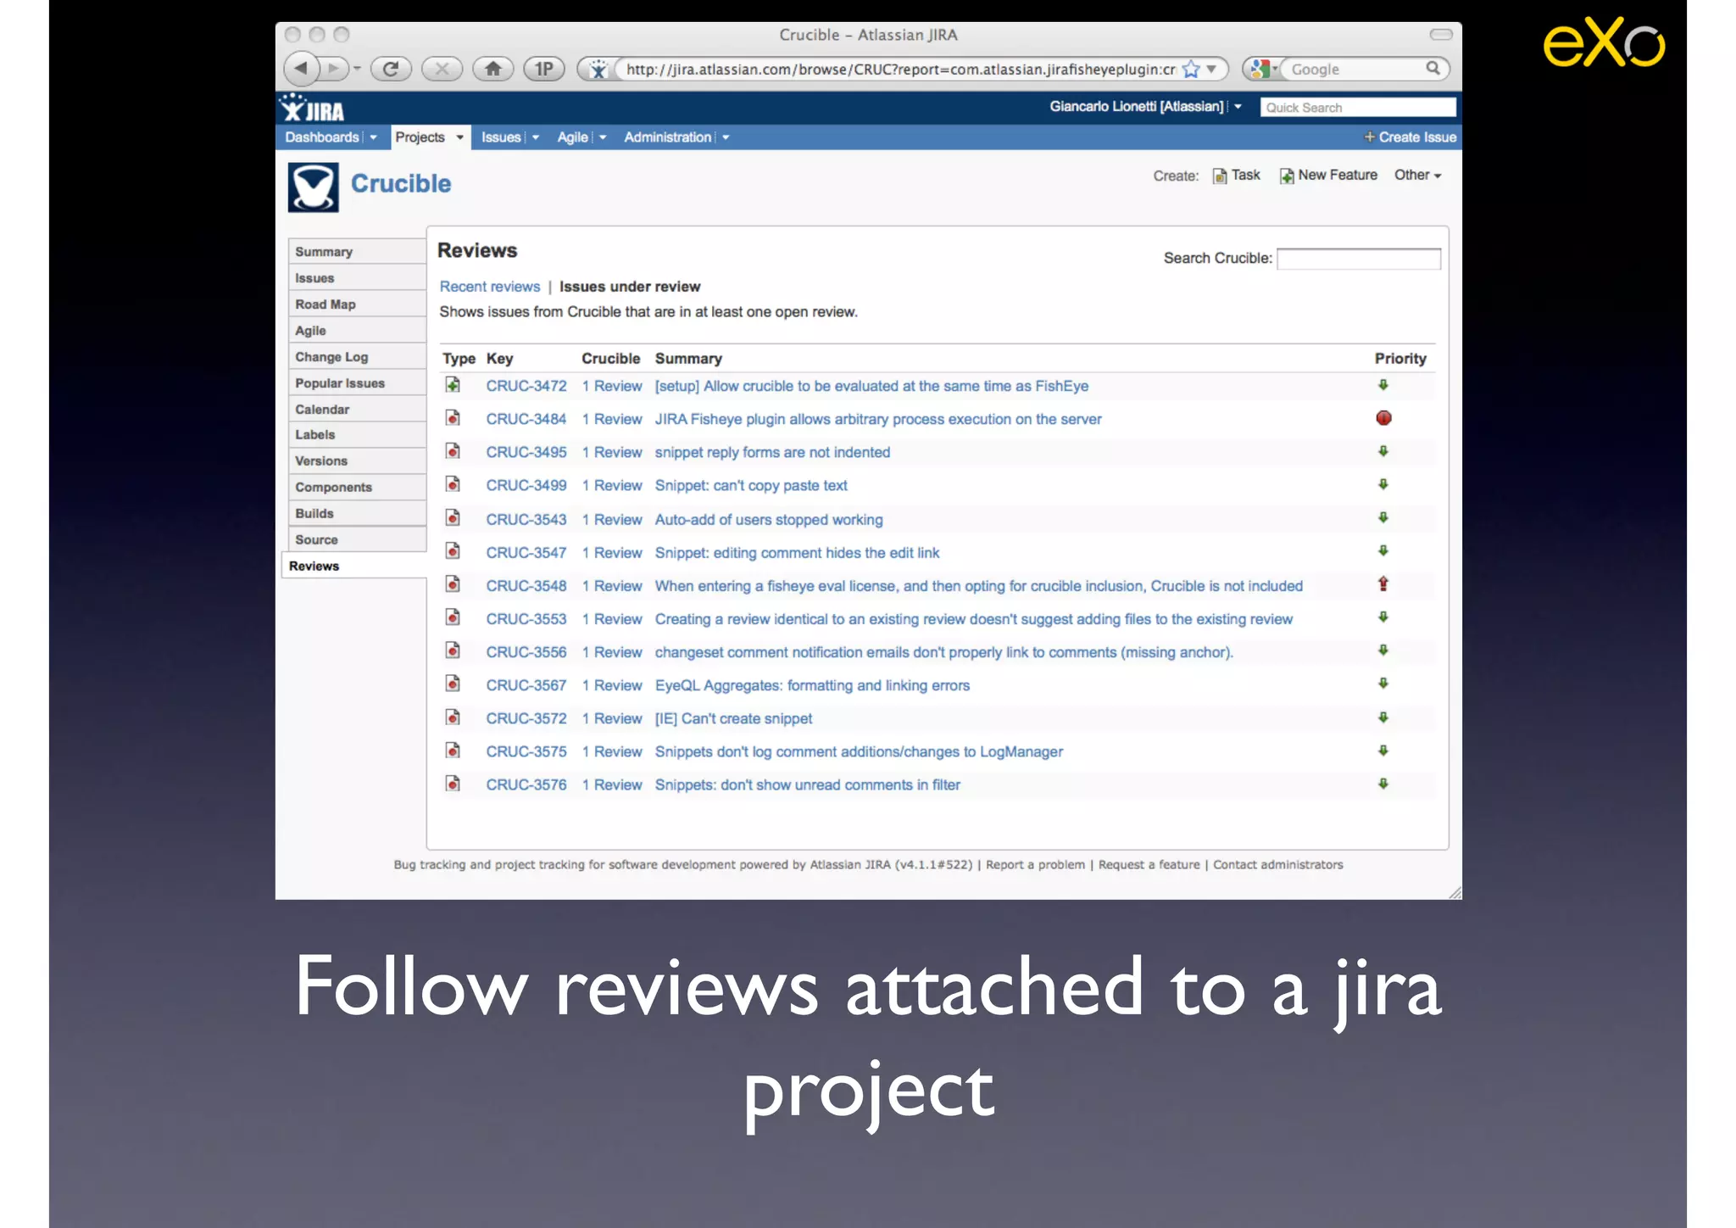
Task: Switch to Recent reviews link
Action: click(x=489, y=287)
